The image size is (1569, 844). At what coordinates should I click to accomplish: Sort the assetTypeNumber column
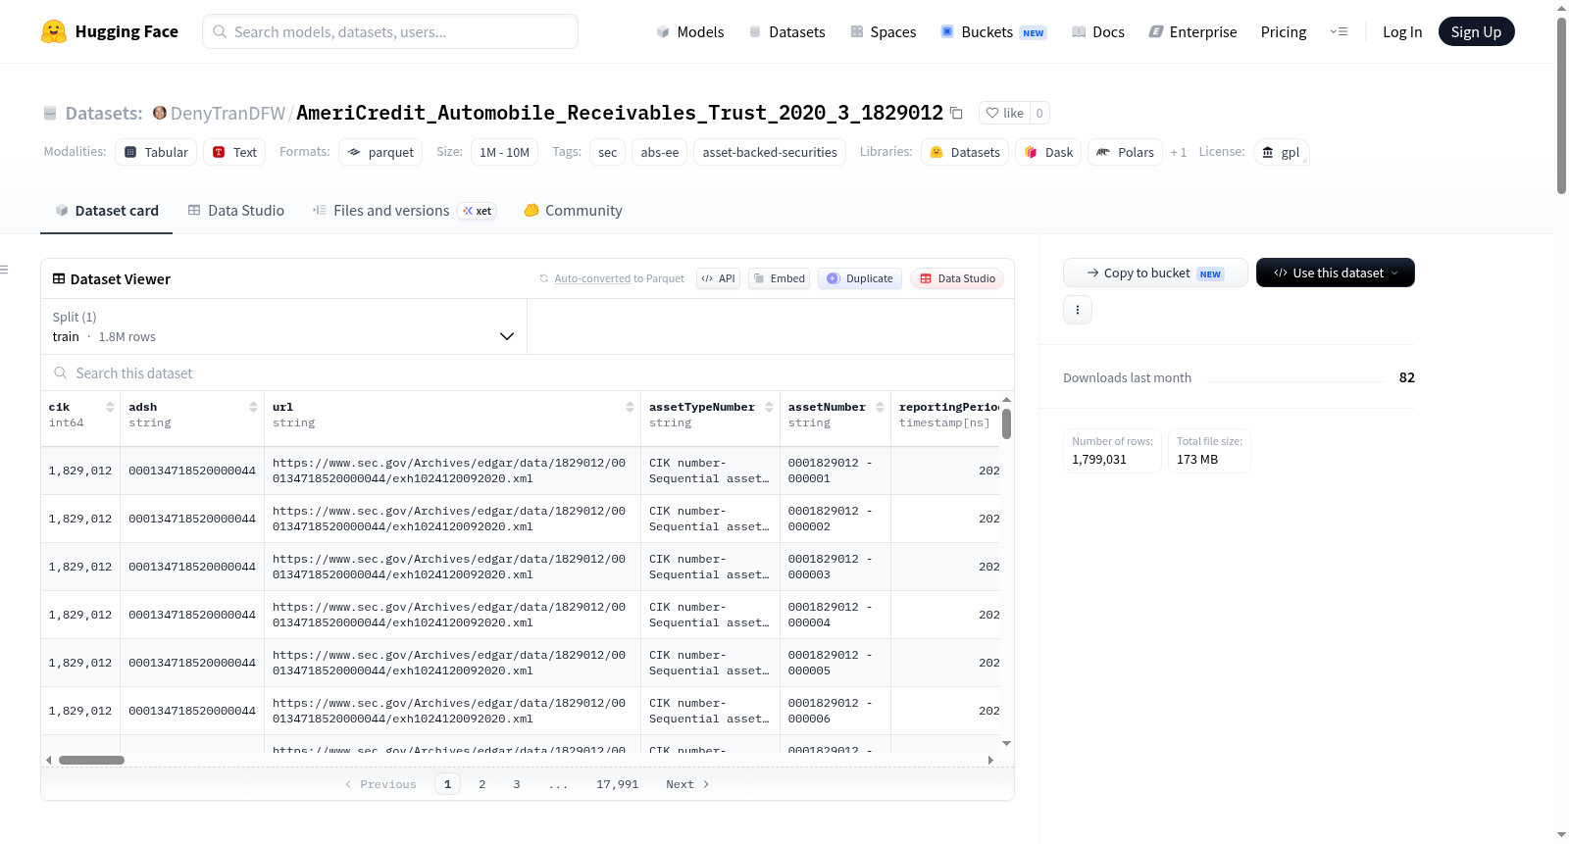click(x=769, y=407)
